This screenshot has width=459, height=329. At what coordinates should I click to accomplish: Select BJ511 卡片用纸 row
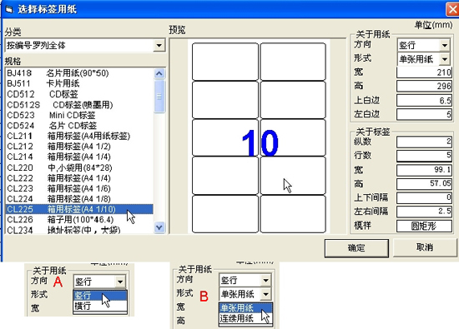click(79, 83)
